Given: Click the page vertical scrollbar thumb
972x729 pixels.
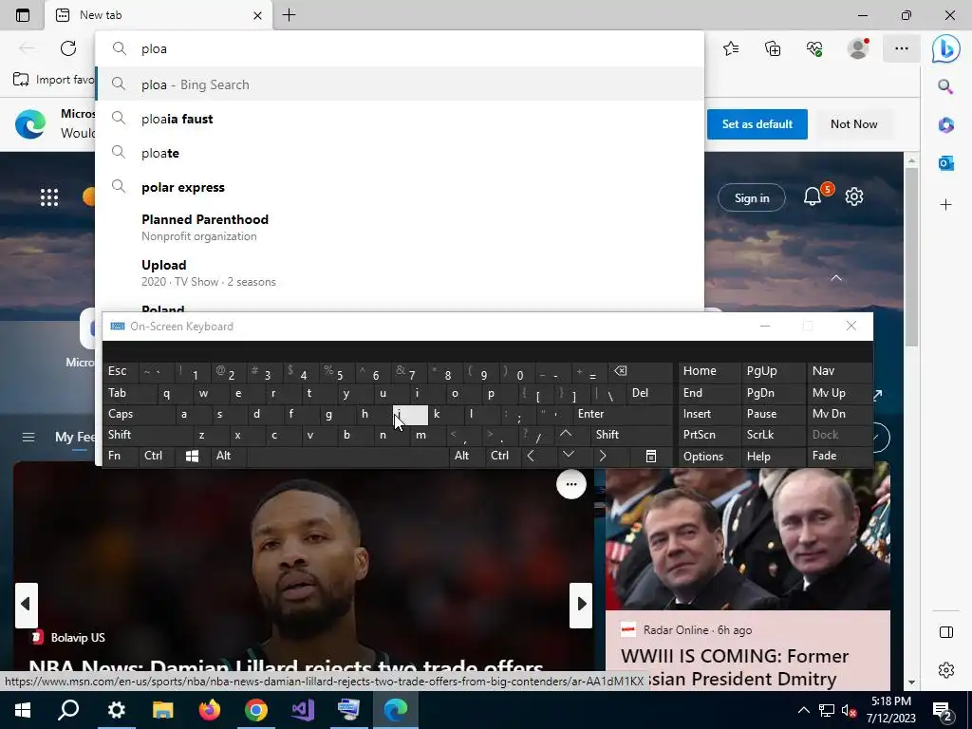Looking at the screenshot, I should pyautogui.click(x=911, y=257).
